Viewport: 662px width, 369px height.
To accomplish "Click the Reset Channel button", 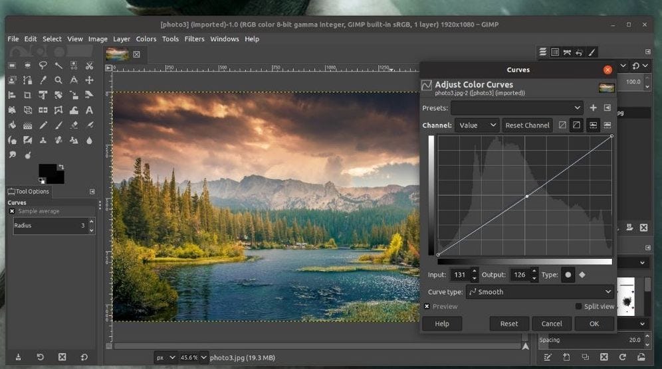I will click(x=527, y=125).
